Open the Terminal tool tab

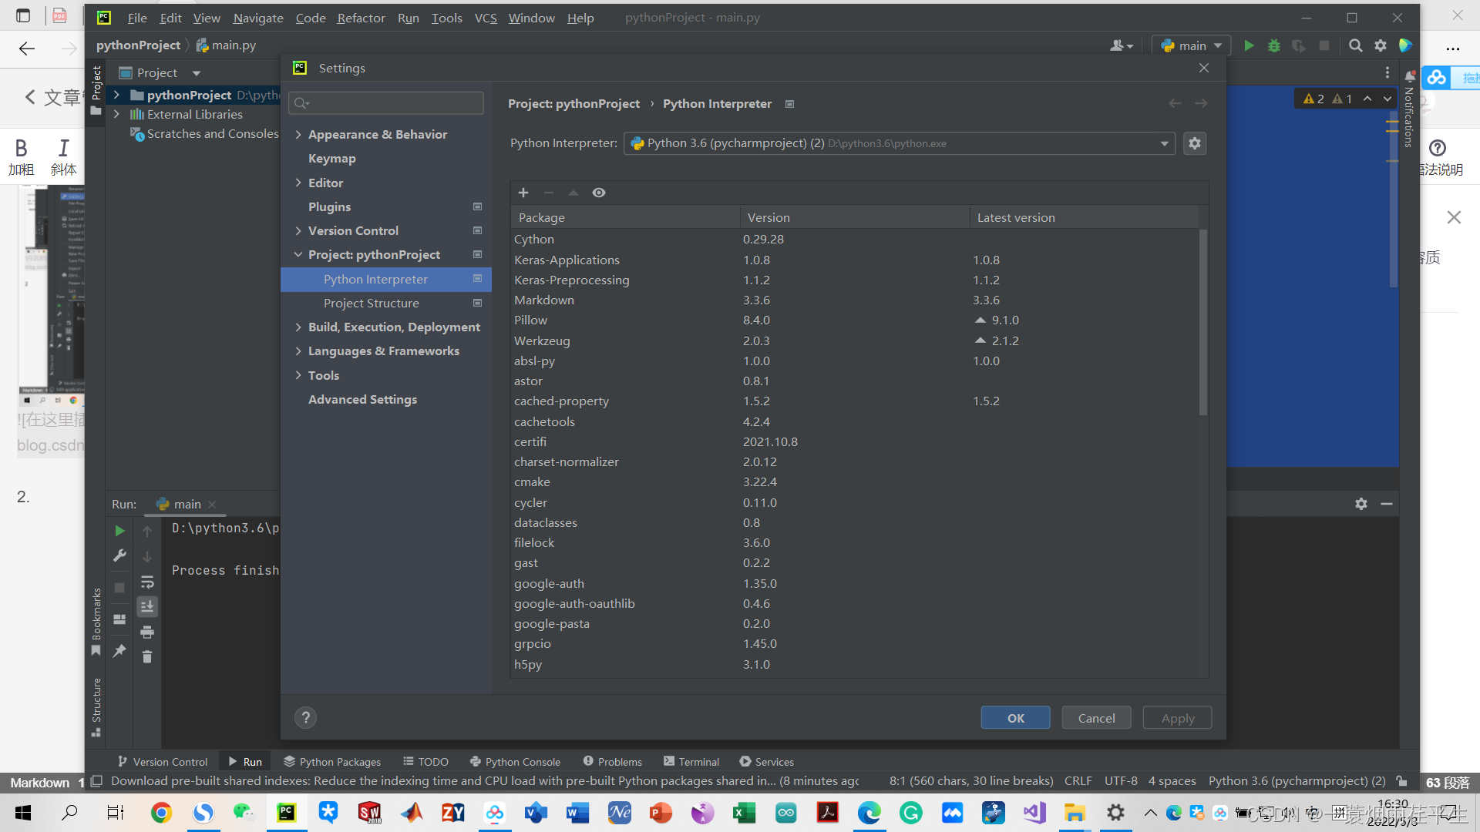point(691,762)
